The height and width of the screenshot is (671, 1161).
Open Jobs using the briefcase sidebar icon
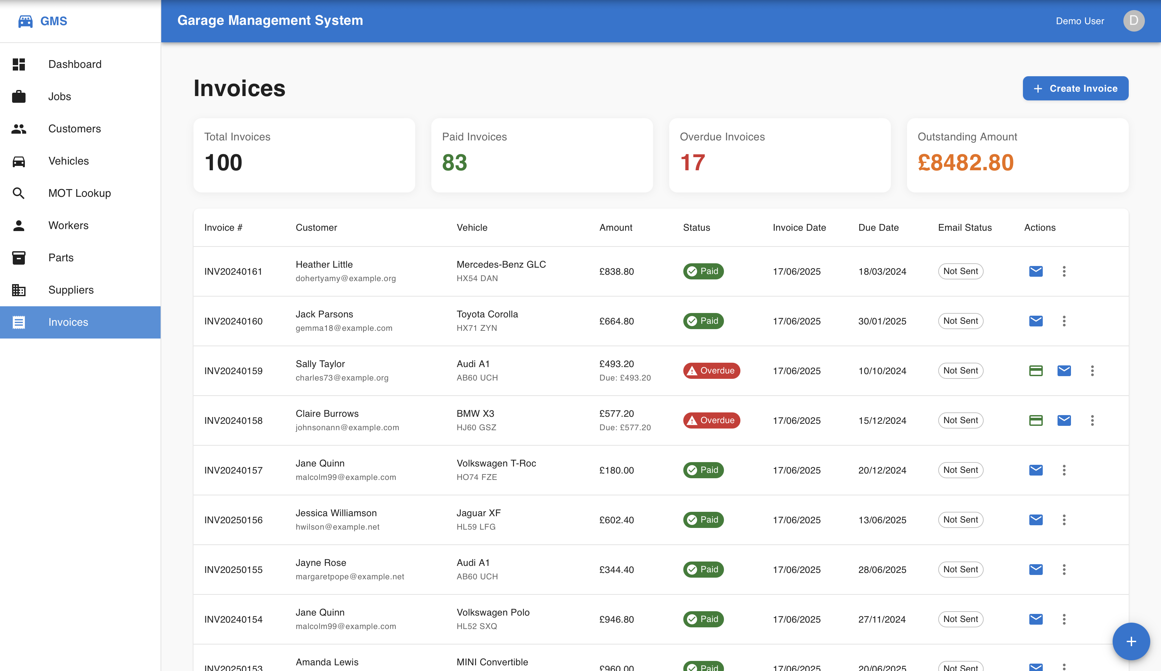click(19, 96)
